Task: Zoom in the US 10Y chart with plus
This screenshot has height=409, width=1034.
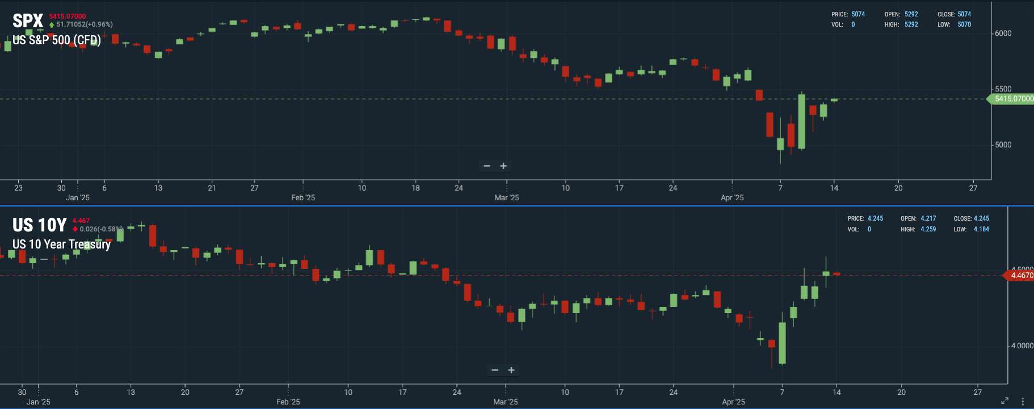Action: point(511,370)
